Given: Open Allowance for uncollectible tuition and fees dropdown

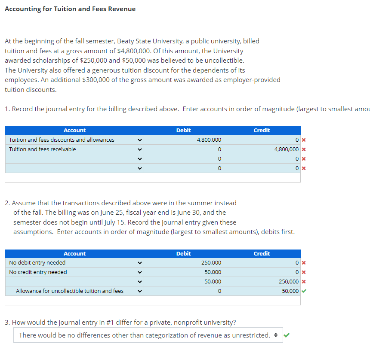Looking at the screenshot, I should coord(139,291).
